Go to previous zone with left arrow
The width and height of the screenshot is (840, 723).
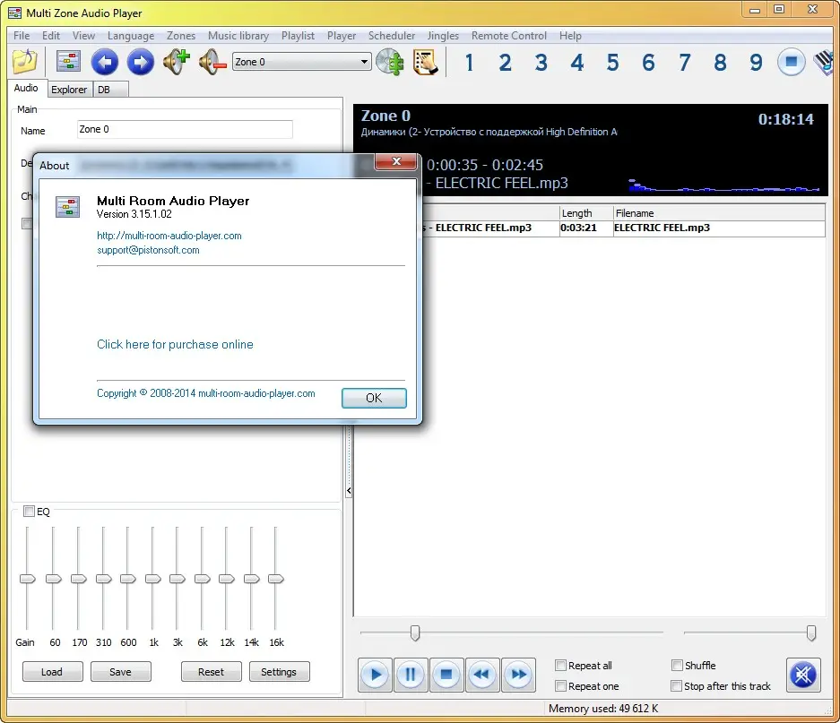coord(105,62)
